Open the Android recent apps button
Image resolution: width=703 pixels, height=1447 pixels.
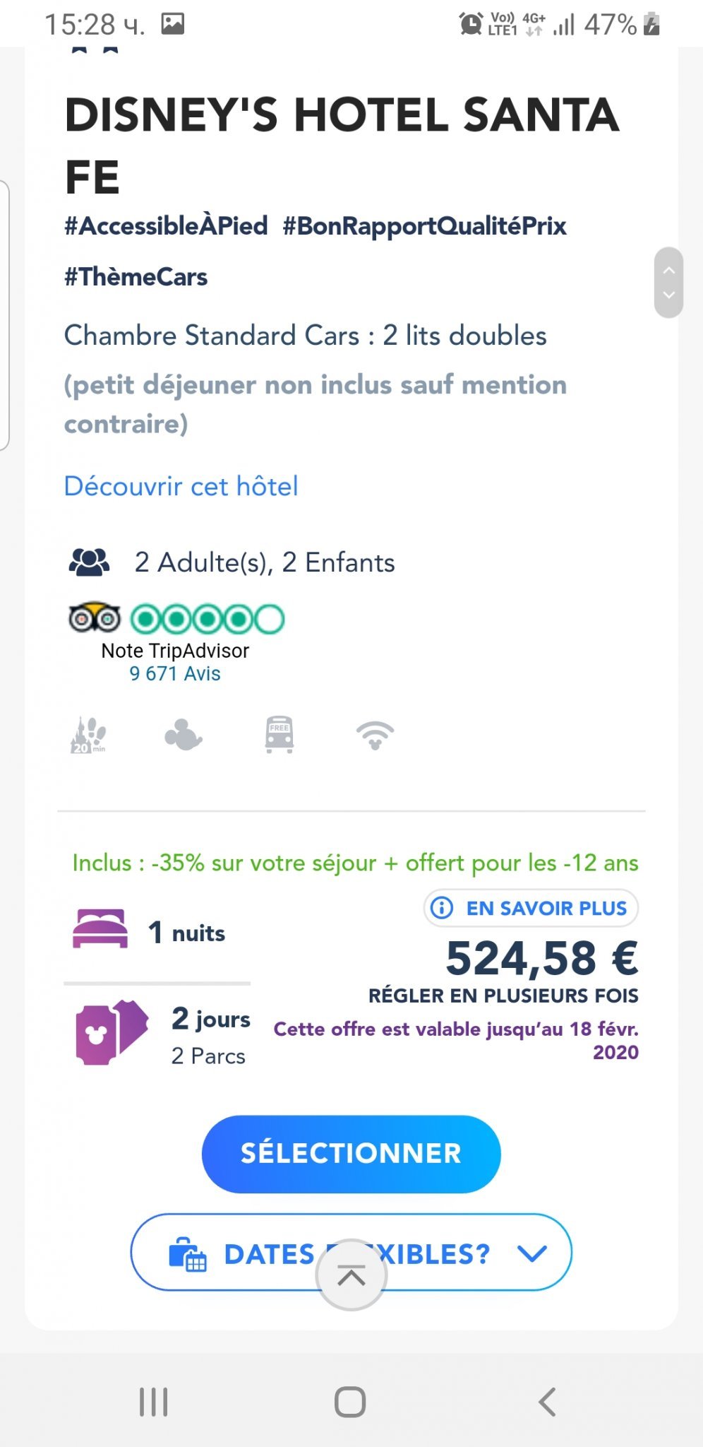click(x=154, y=1402)
